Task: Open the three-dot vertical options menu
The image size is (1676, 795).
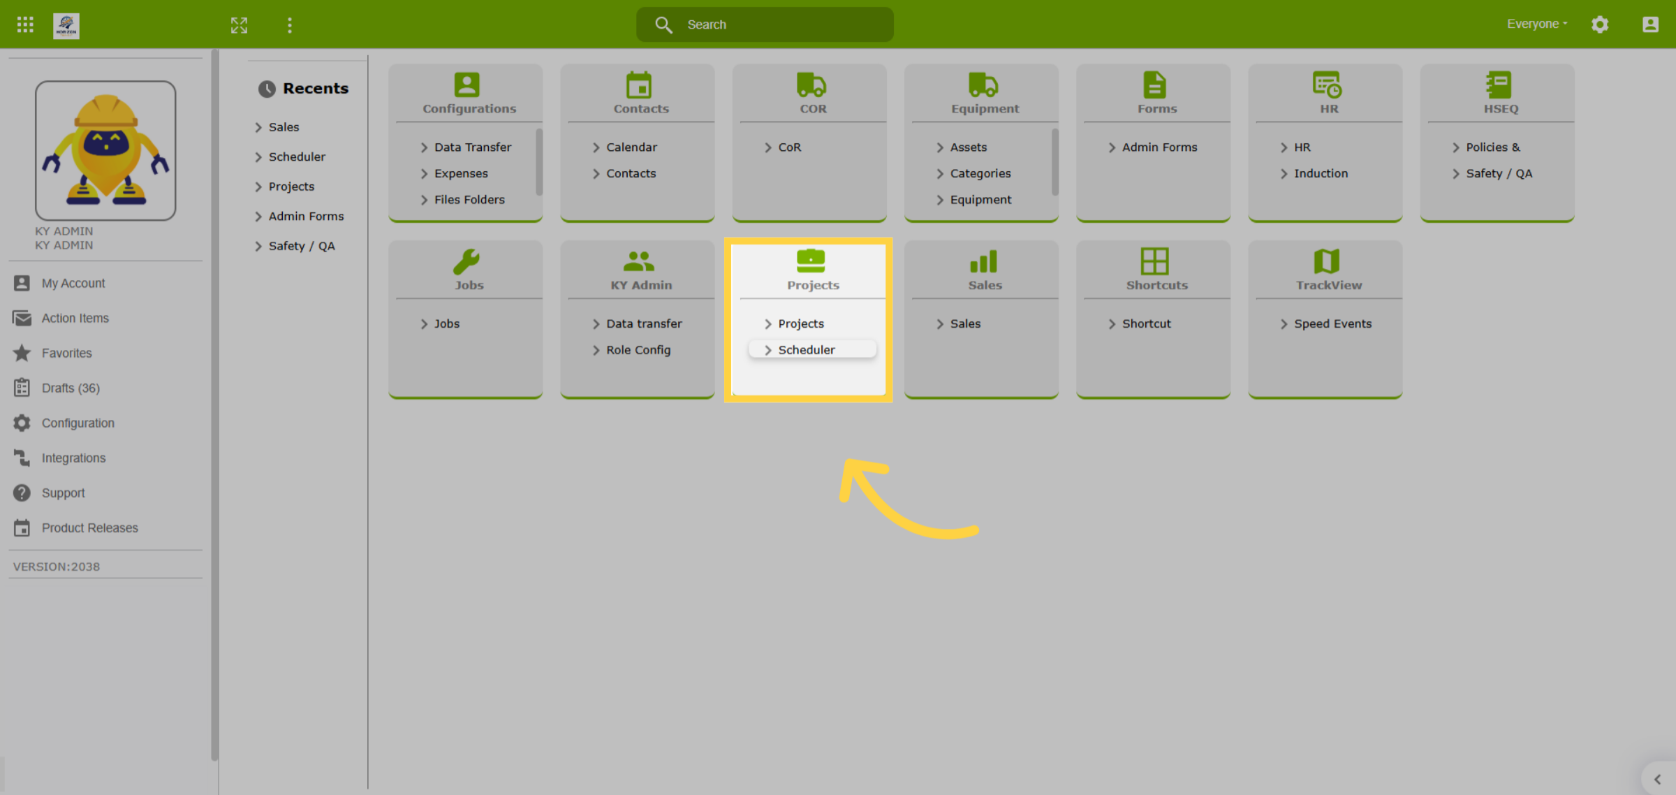Action: pyautogui.click(x=290, y=26)
